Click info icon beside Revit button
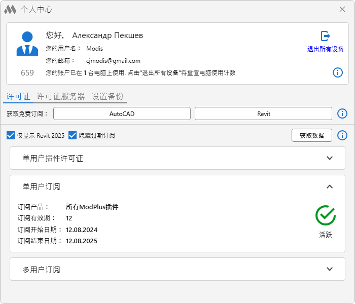Screen dimensions: 355x304 pyautogui.click(x=342, y=113)
